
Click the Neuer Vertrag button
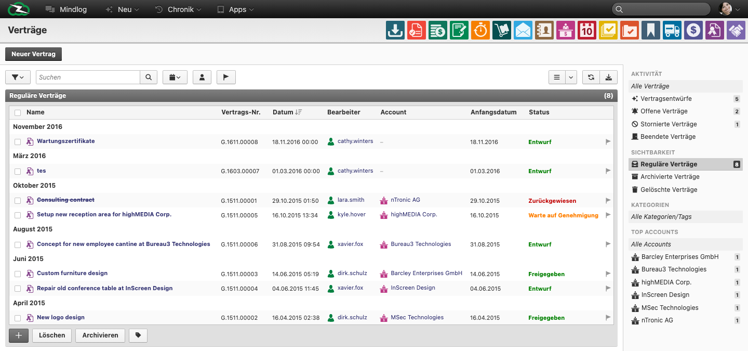click(33, 54)
